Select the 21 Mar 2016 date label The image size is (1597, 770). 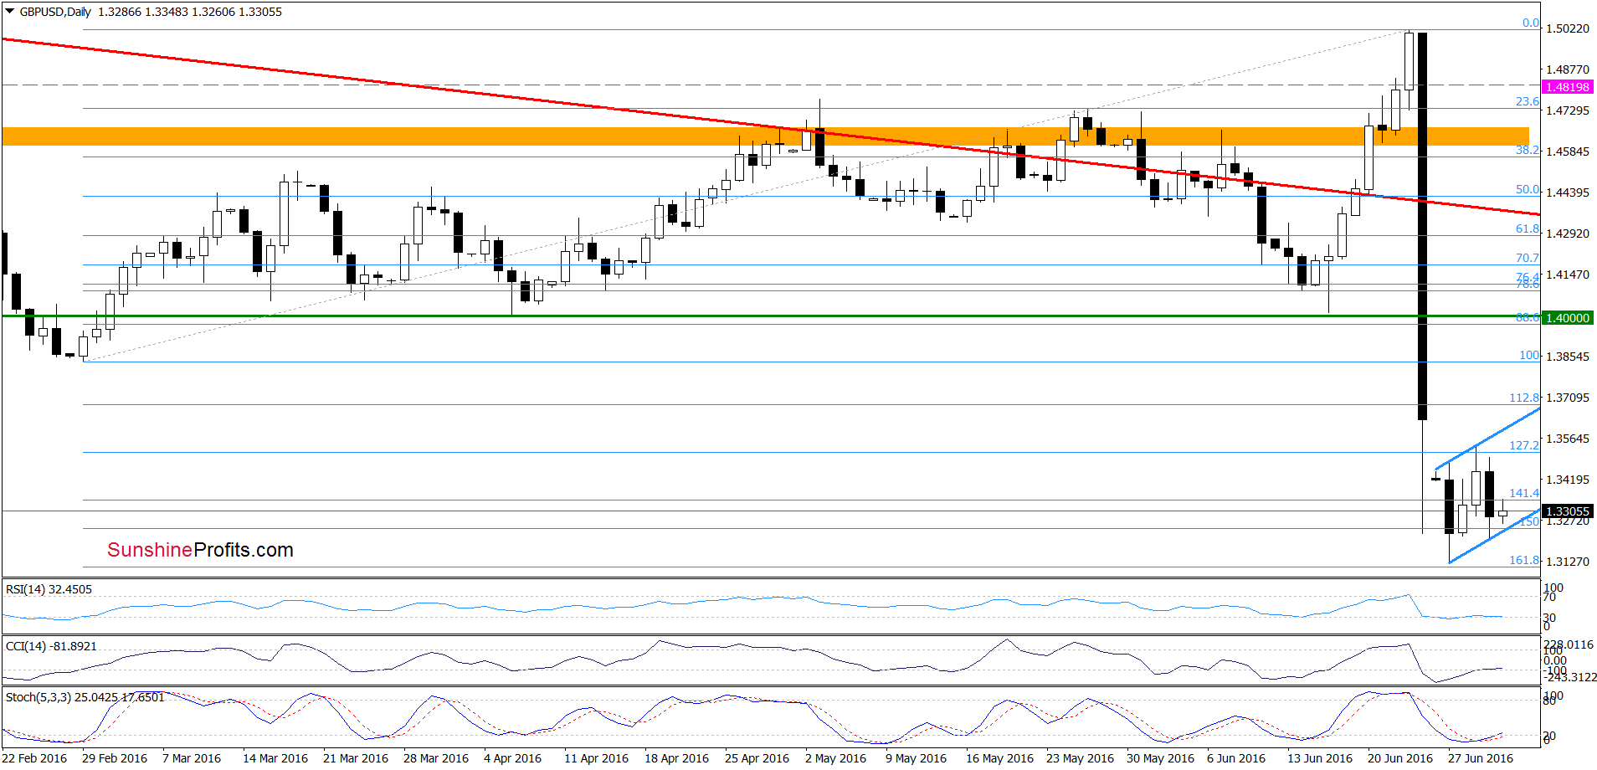pos(356,758)
